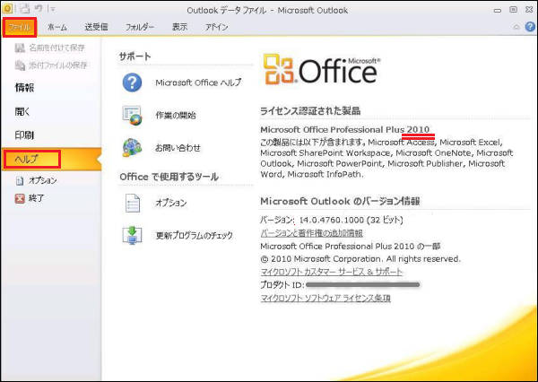Screen dimensions: 538x382
Task: Click the ライセンス認証された製品 heading
Action: 310,111
